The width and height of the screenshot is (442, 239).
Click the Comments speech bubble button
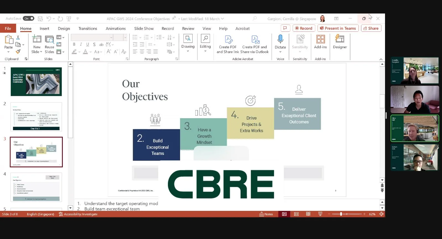[x=285, y=28]
